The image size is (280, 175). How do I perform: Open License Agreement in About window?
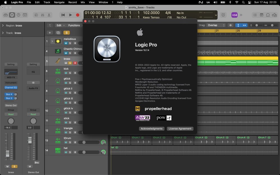pos(180,129)
